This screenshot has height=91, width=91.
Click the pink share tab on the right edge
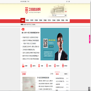90,39
